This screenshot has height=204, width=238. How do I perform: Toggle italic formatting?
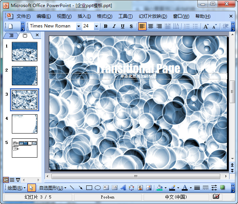click(x=114, y=26)
